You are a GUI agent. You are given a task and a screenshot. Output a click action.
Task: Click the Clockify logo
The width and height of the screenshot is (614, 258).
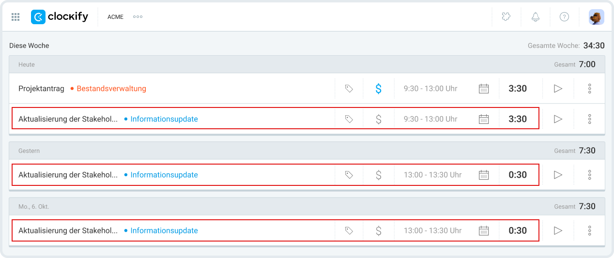[x=60, y=17]
